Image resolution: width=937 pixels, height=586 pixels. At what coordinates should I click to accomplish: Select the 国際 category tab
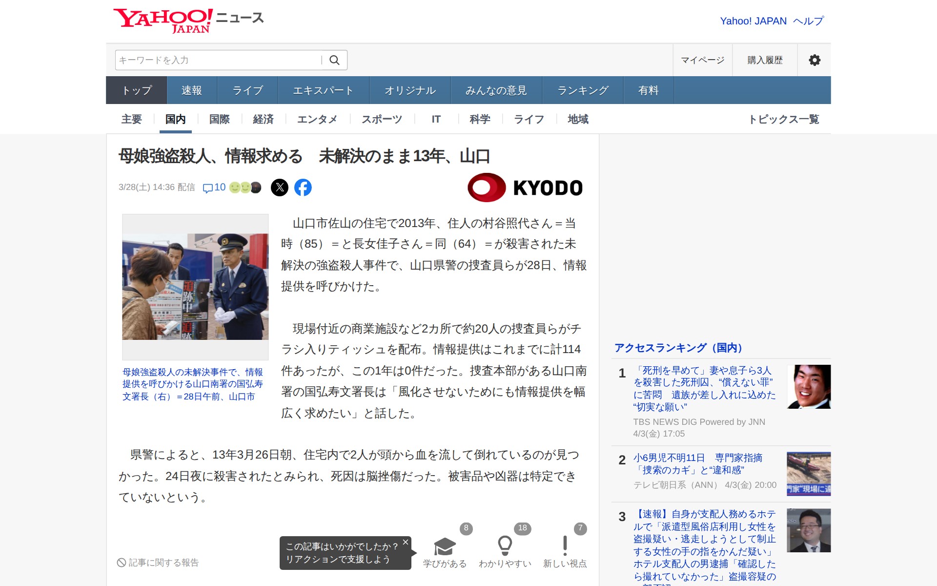pyautogui.click(x=219, y=119)
